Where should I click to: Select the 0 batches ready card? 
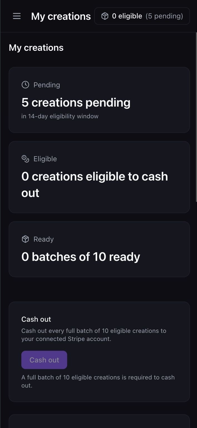(99, 249)
